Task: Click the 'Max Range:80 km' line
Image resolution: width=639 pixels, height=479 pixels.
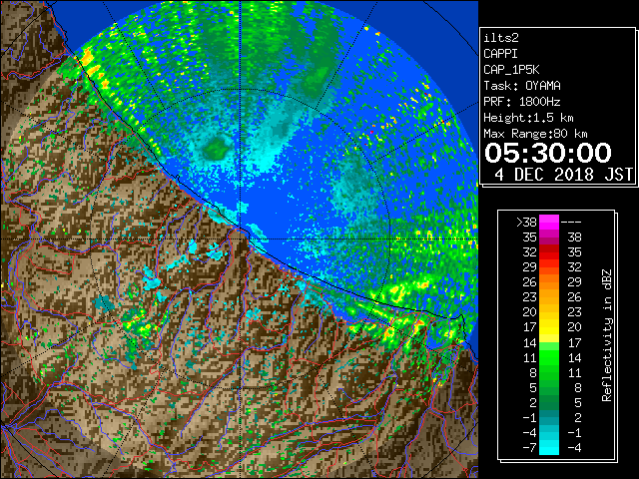Action: (535, 134)
